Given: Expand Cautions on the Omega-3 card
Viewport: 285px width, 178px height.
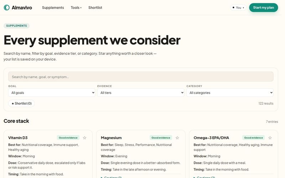Looking at the screenshot, I should click(x=204, y=177).
